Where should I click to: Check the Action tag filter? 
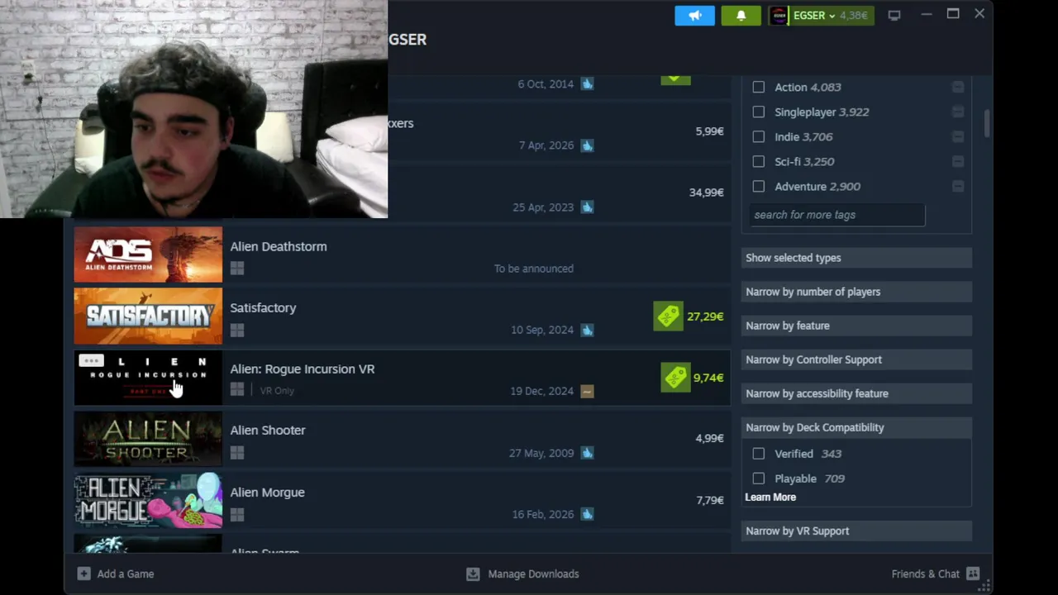pyautogui.click(x=759, y=87)
